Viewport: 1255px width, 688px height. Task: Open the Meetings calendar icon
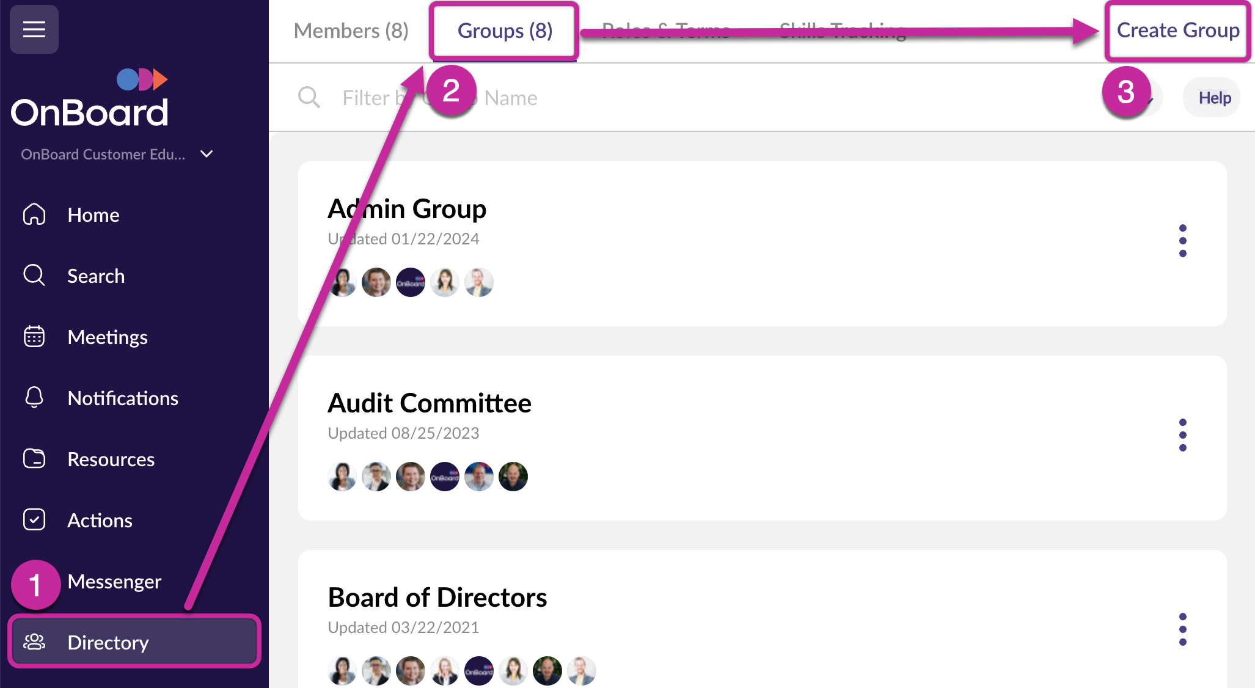point(34,337)
